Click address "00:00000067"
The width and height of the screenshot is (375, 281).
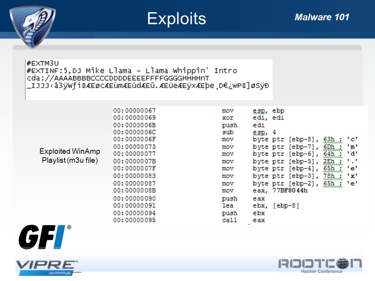pos(134,110)
